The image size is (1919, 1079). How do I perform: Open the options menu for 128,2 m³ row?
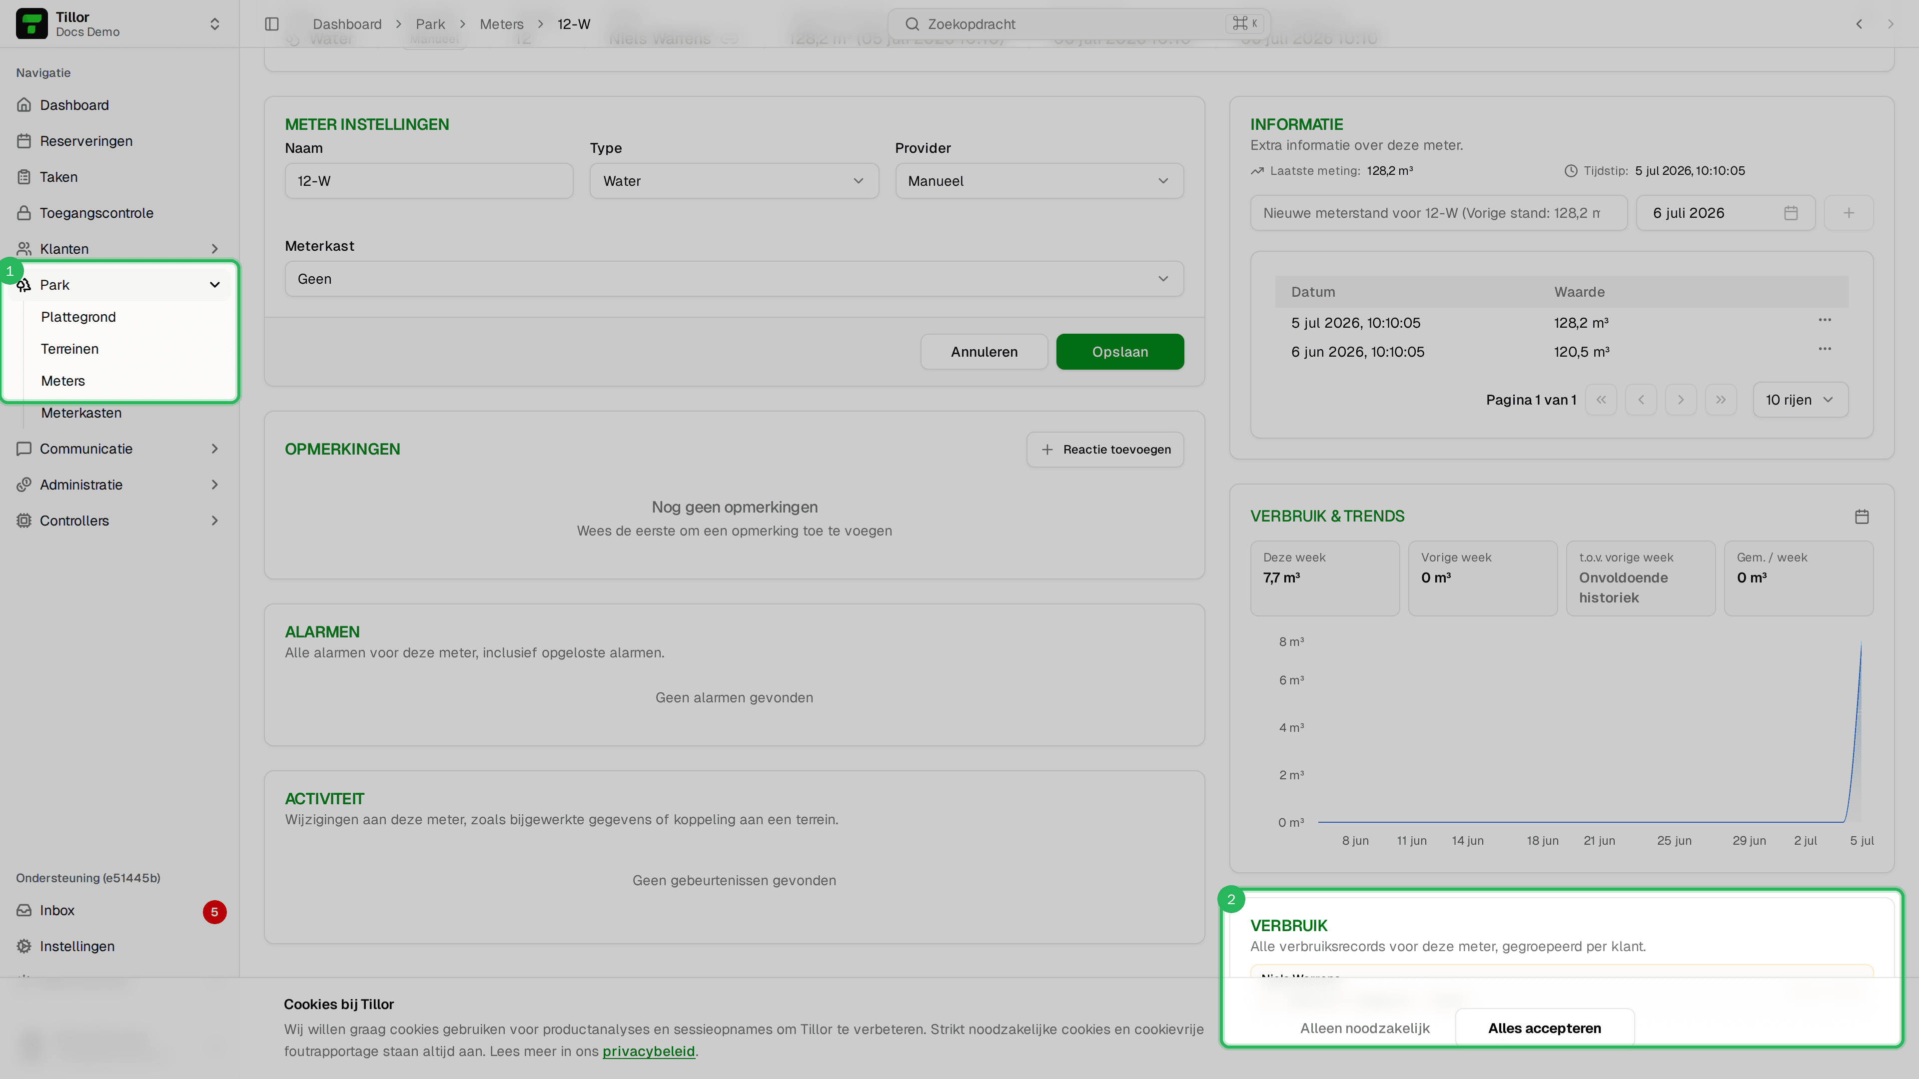click(1825, 320)
